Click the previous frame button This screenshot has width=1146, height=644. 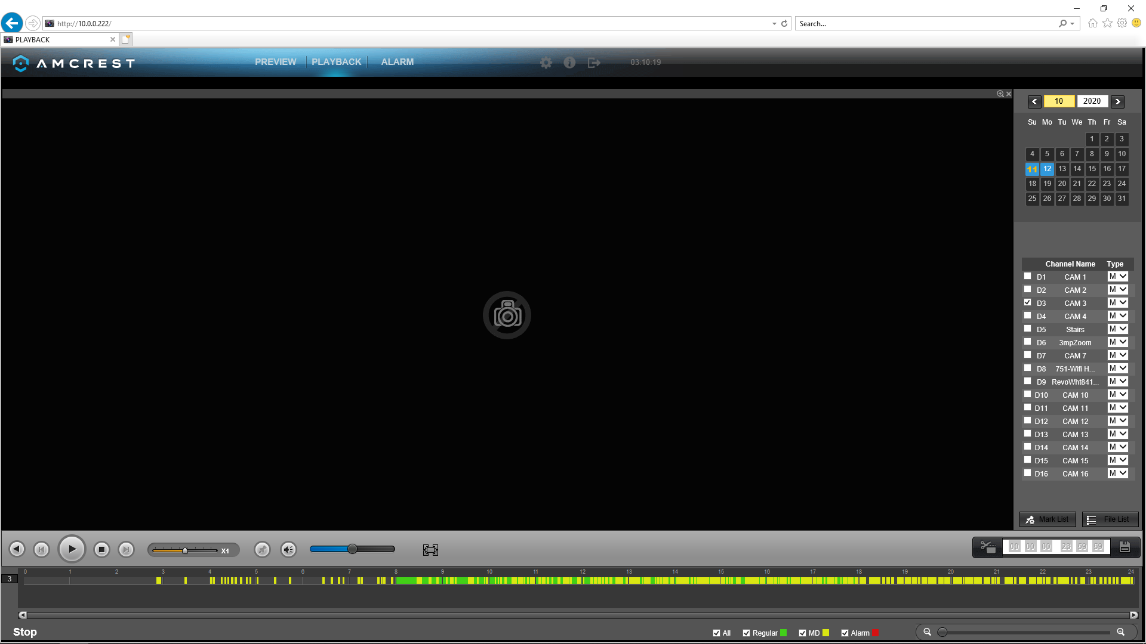(41, 549)
